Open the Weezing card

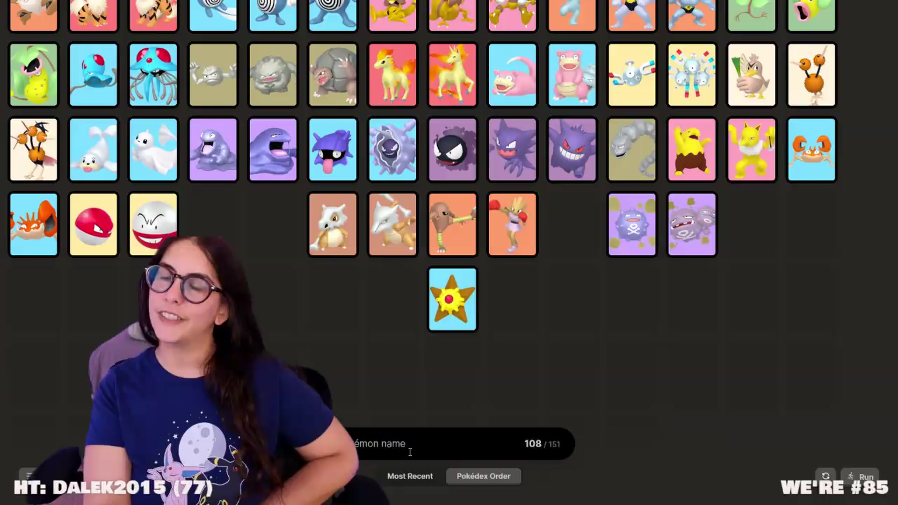pos(692,224)
